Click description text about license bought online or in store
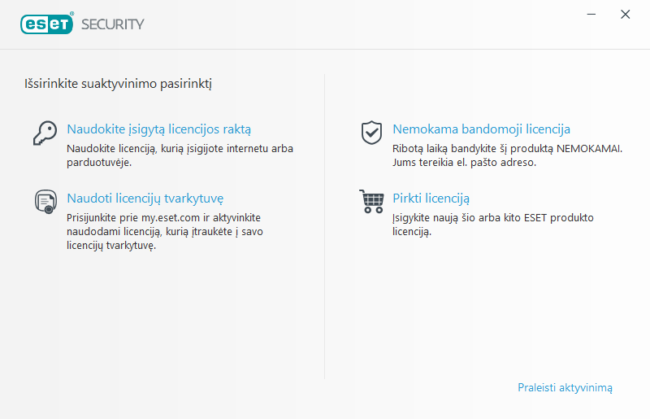The height and width of the screenshot is (419, 650). click(x=180, y=149)
